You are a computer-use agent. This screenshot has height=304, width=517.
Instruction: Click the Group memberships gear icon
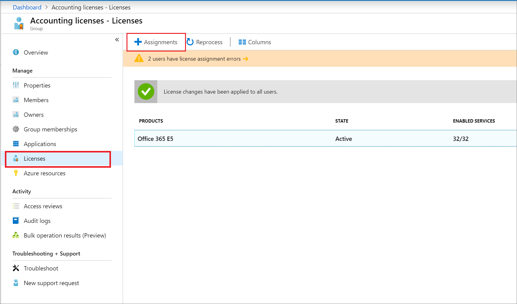(16, 129)
